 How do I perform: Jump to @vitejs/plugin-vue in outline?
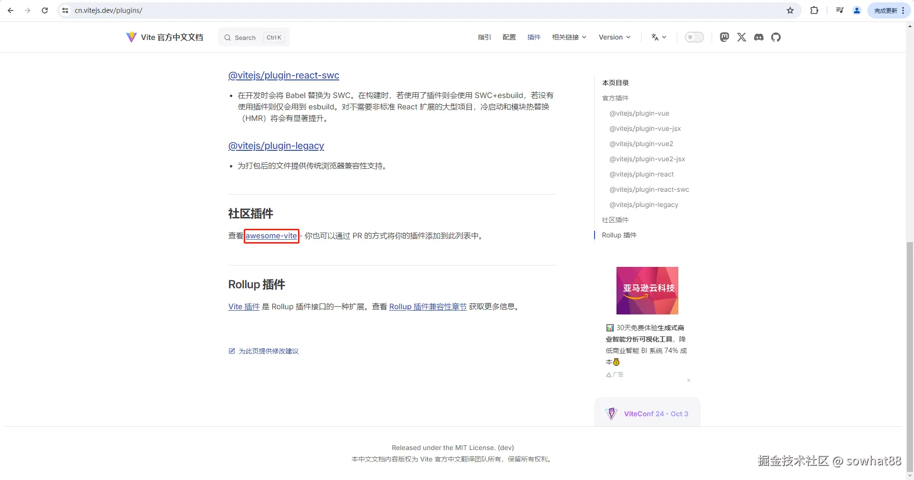click(x=639, y=113)
